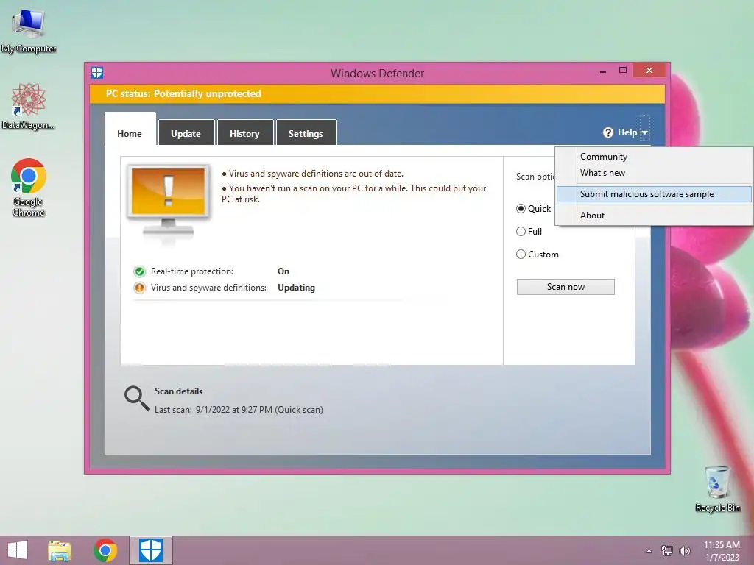
Task: Select the Full scan option
Action: pos(529,232)
